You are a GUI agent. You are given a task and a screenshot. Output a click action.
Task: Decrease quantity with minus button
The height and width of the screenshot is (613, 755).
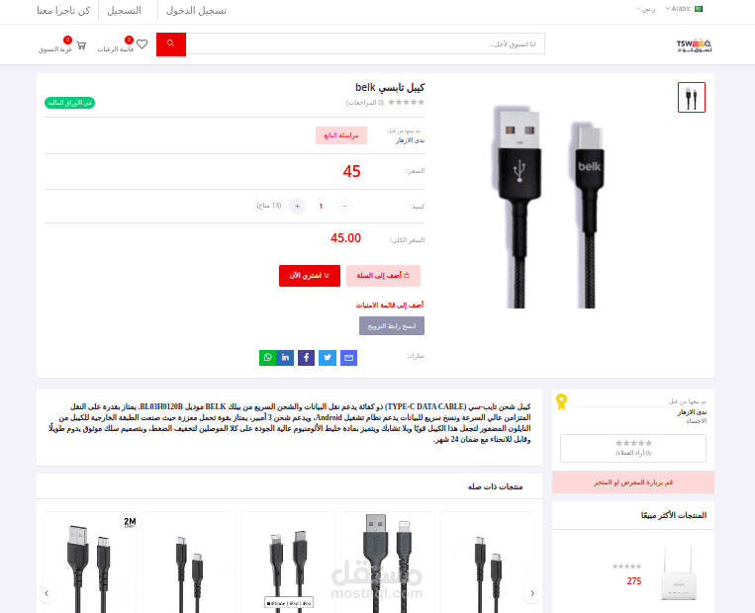point(344,206)
